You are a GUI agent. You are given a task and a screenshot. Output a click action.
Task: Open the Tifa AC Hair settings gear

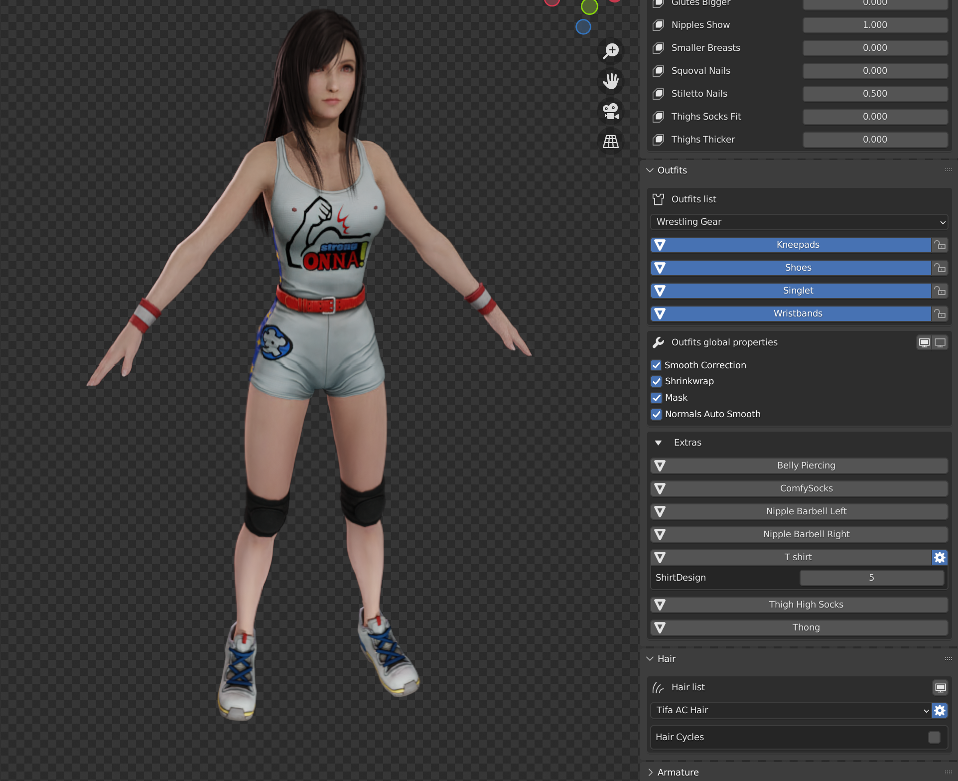coord(940,710)
